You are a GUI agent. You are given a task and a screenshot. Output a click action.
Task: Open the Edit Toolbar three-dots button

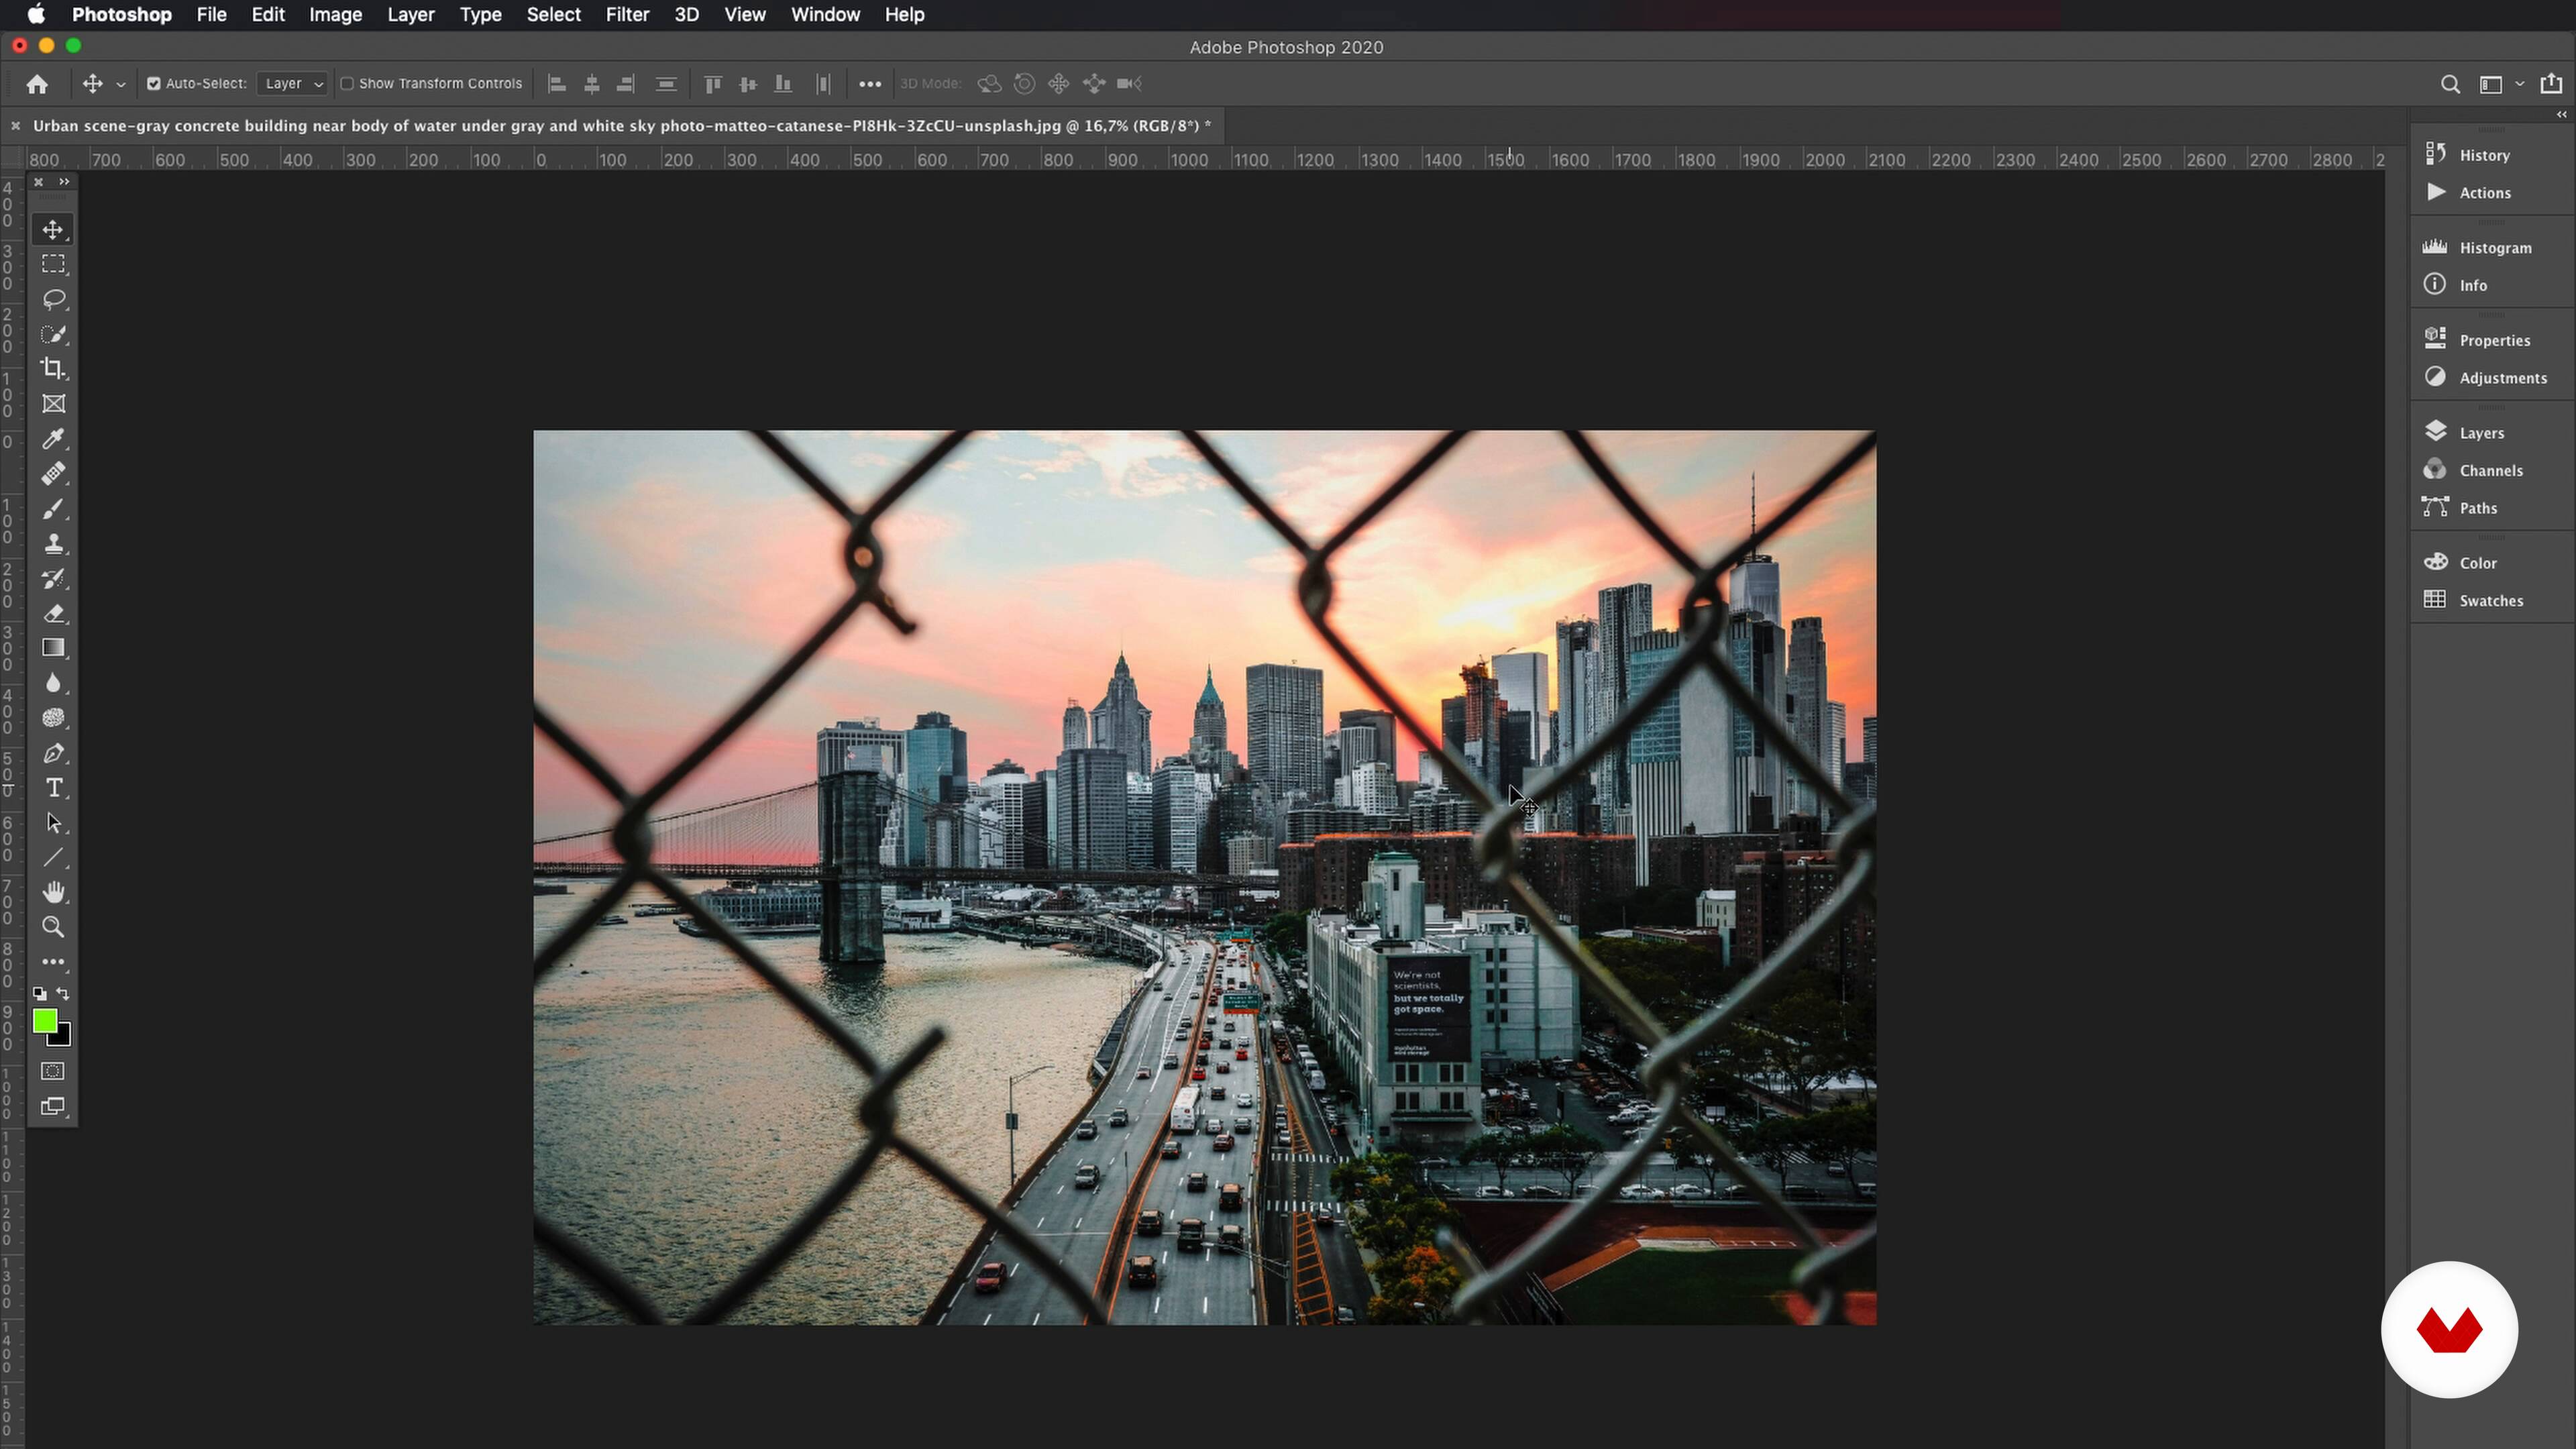point(53,962)
